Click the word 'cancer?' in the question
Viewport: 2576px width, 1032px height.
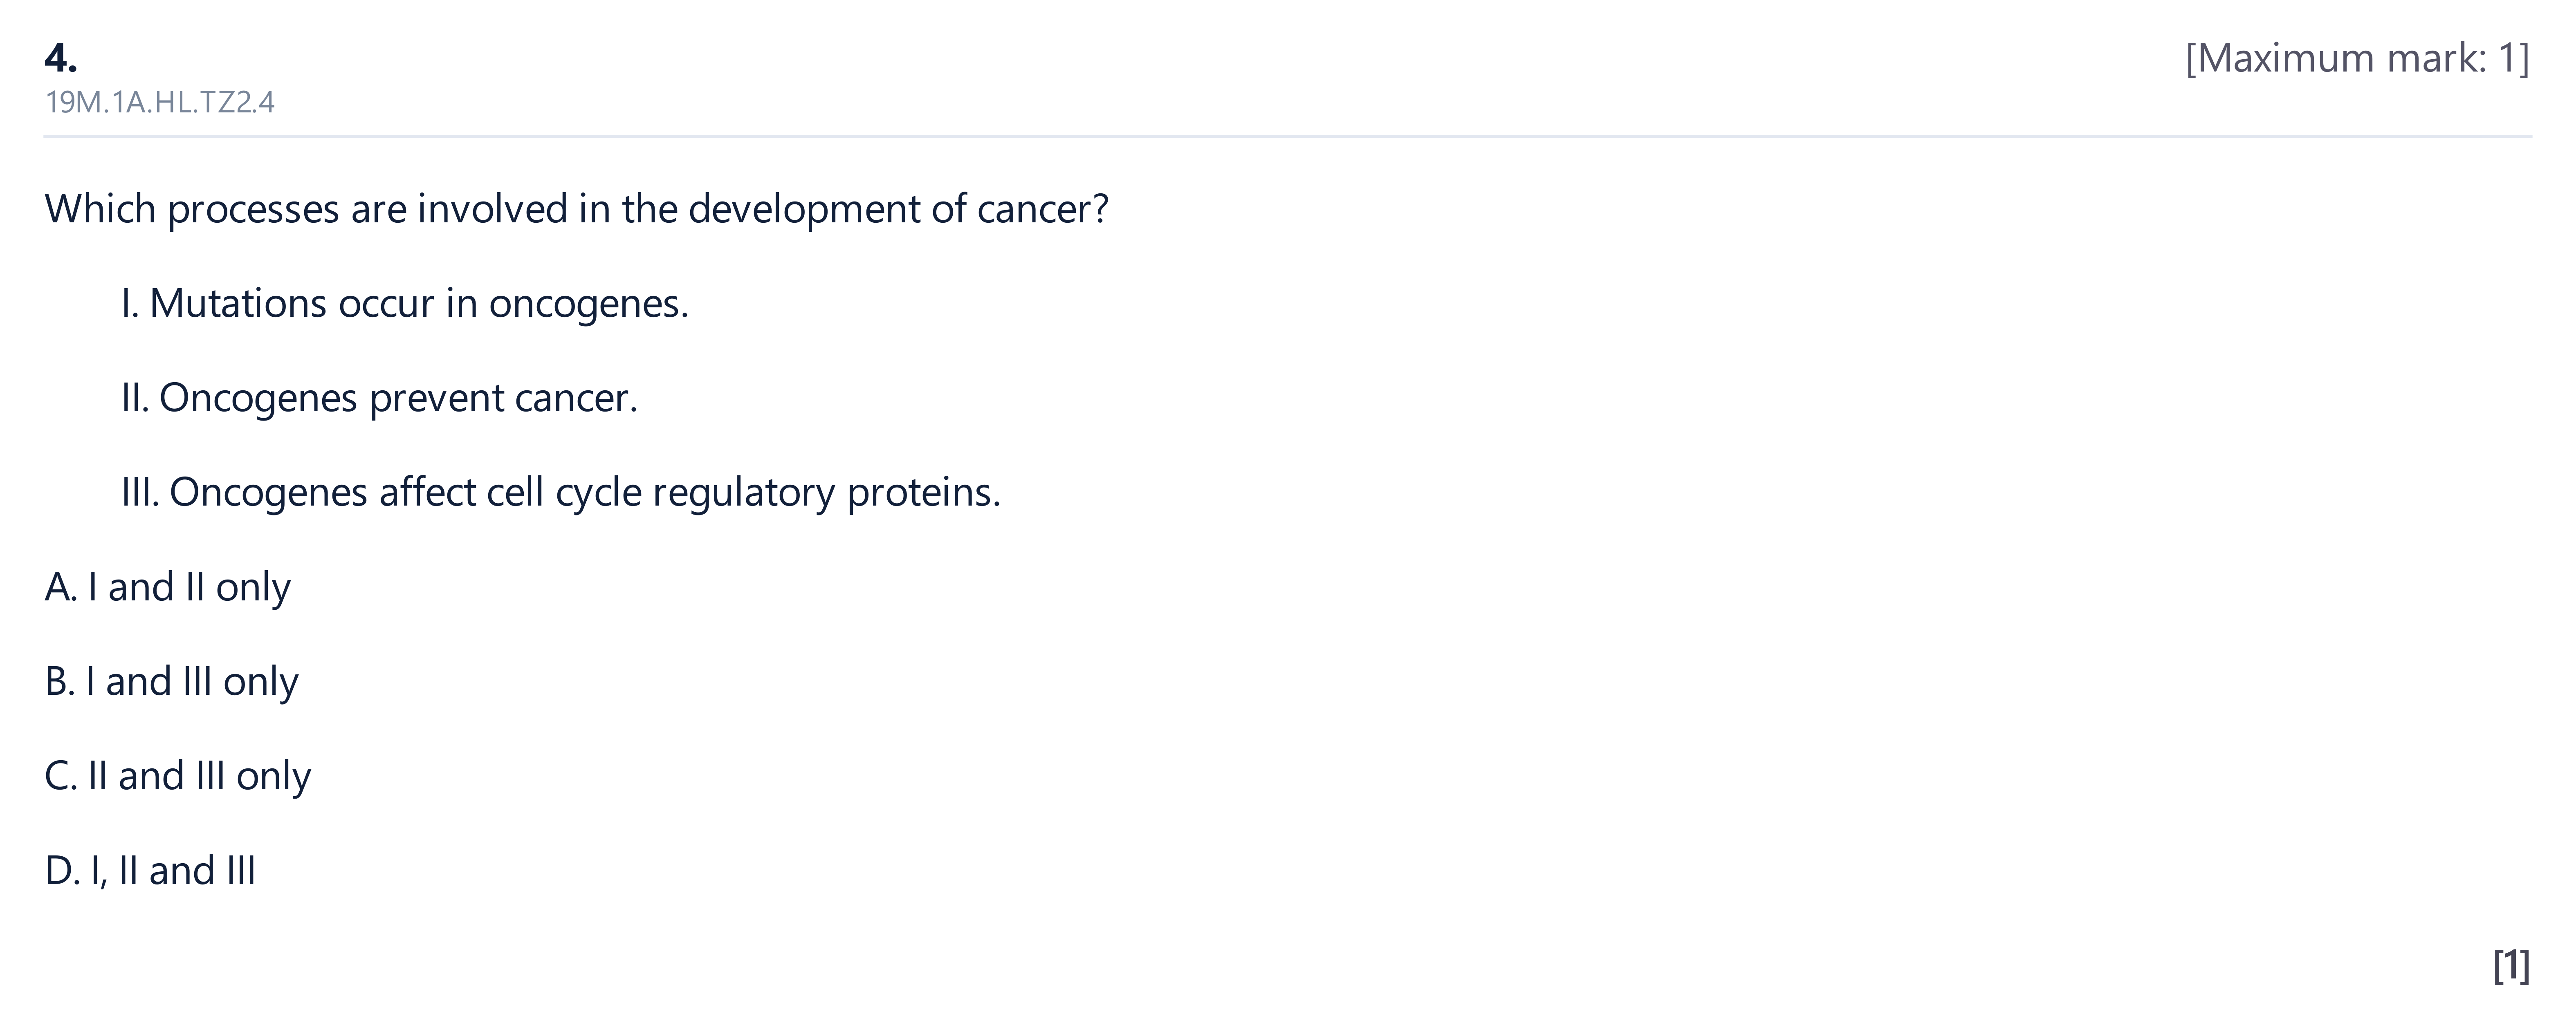point(1043,209)
